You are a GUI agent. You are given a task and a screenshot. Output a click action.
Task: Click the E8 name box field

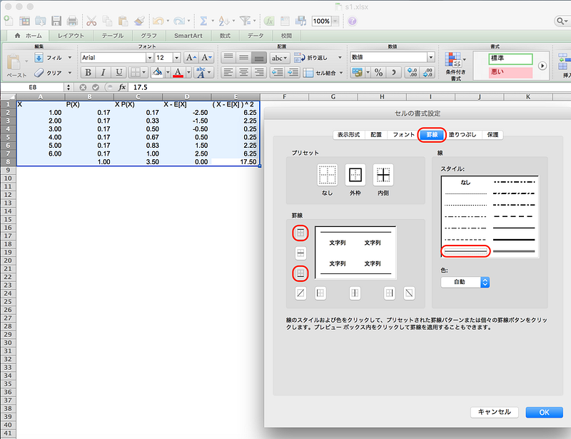point(33,87)
